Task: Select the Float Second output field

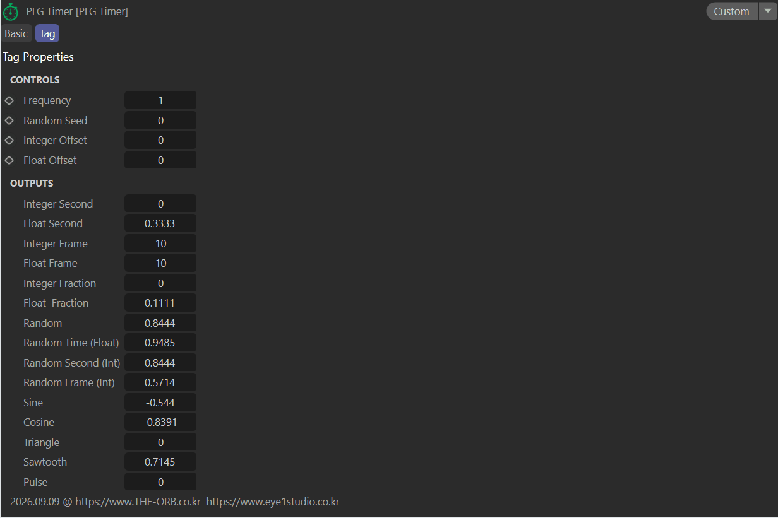Action: 160,223
